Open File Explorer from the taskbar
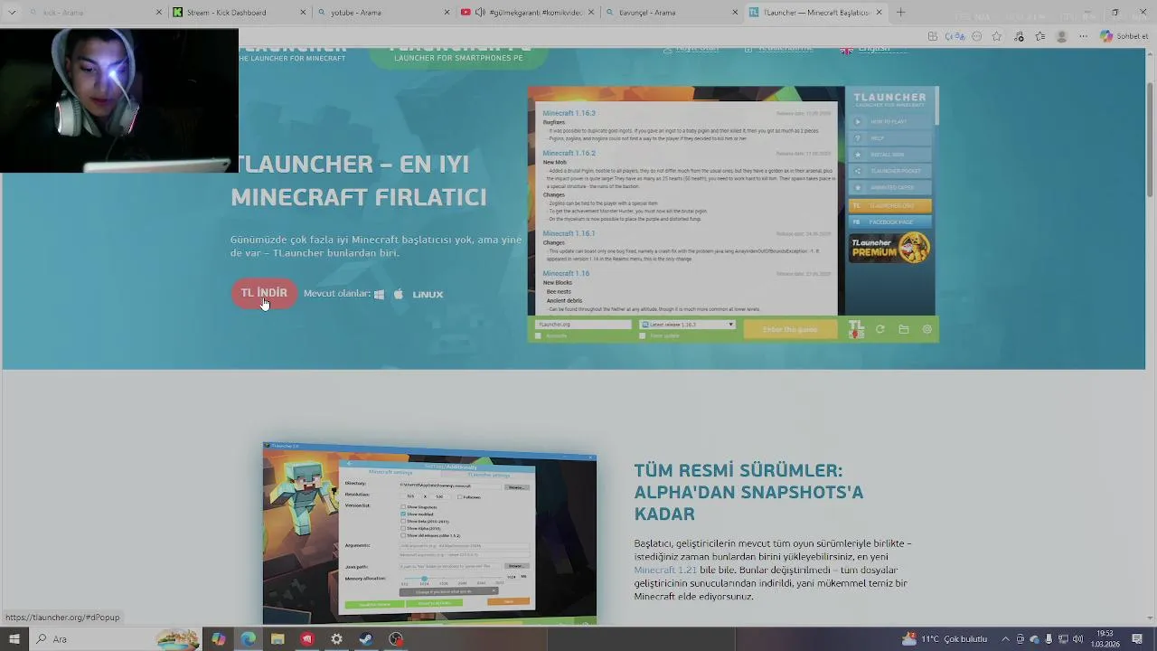This screenshot has width=1157, height=651. 277,639
